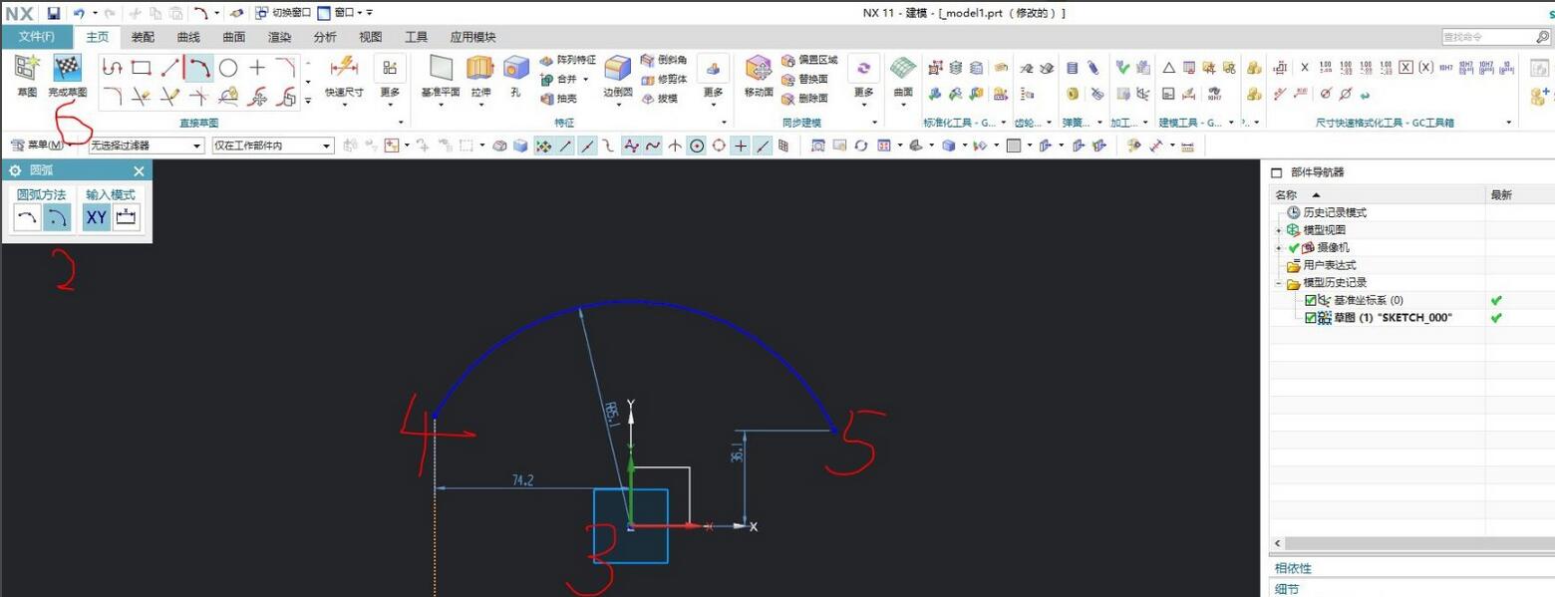Close the 圆弧 dialog
Image resolution: width=1555 pixels, height=597 pixels.
pyautogui.click(x=139, y=171)
